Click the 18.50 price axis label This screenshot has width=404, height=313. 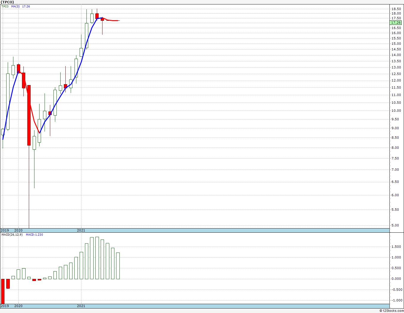pyautogui.click(x=396, y=9)
